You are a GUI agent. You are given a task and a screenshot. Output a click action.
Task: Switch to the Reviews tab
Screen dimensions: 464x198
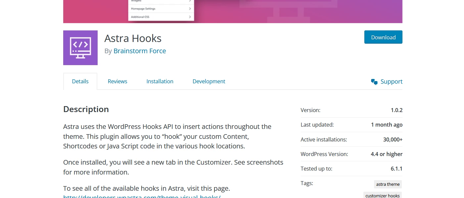[117, 81]
